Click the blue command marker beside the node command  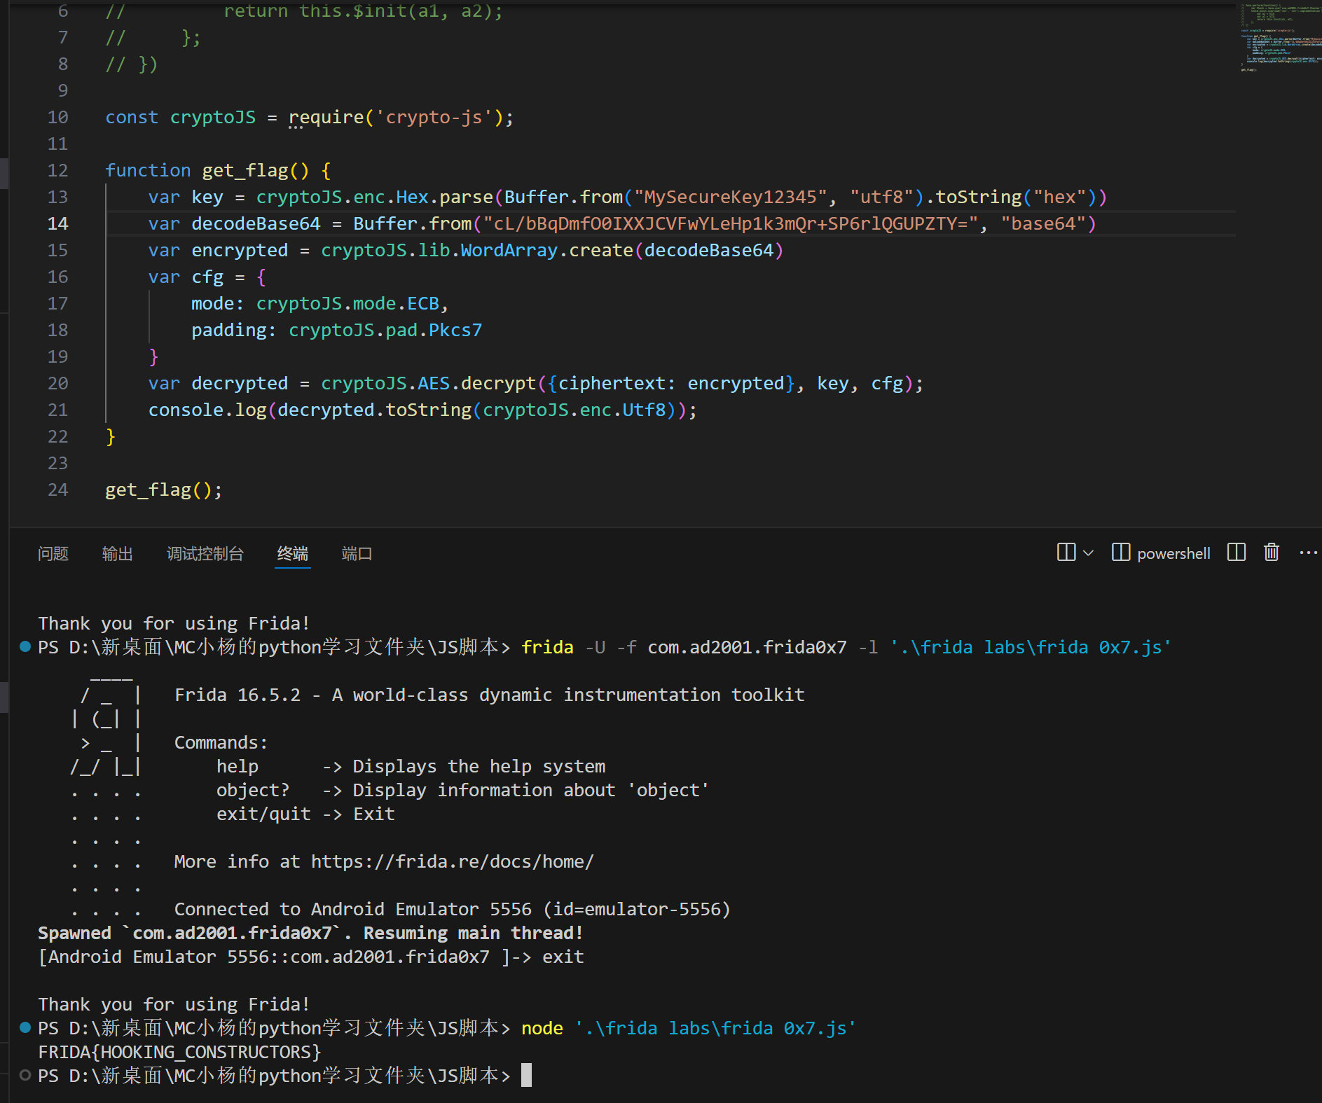[x=25, y=1027]
